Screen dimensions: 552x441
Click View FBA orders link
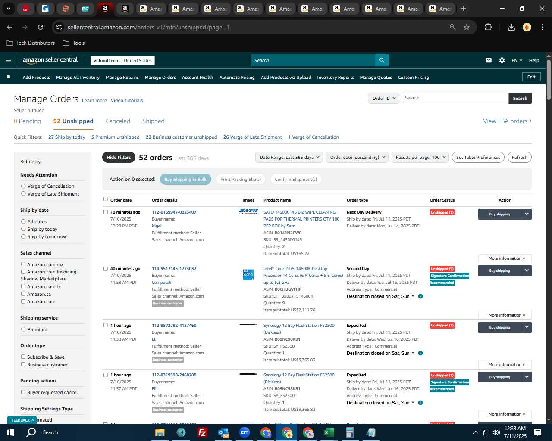(507, 121)
